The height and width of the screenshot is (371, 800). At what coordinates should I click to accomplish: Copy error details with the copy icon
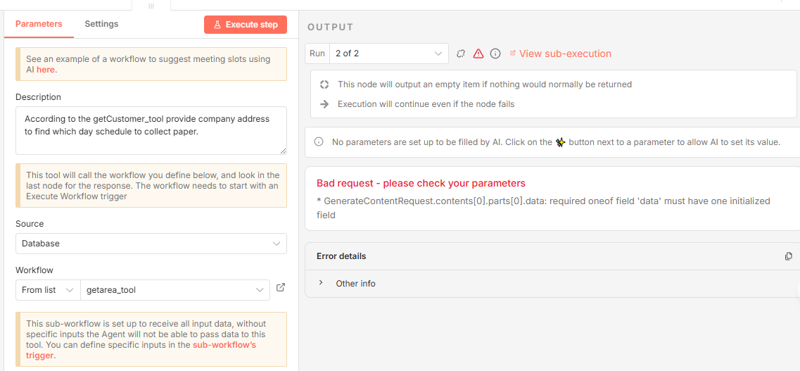788,256
